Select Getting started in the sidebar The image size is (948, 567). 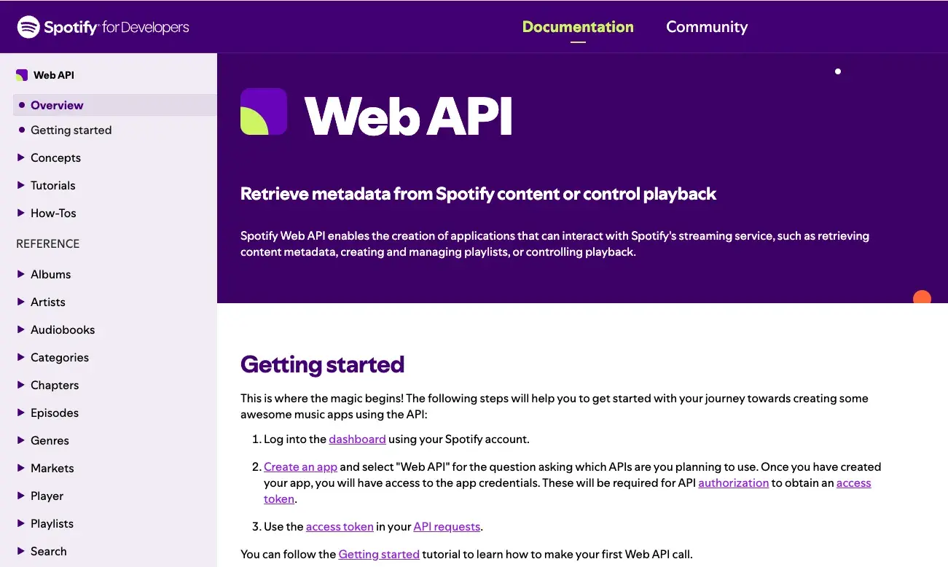click(71, 130)
